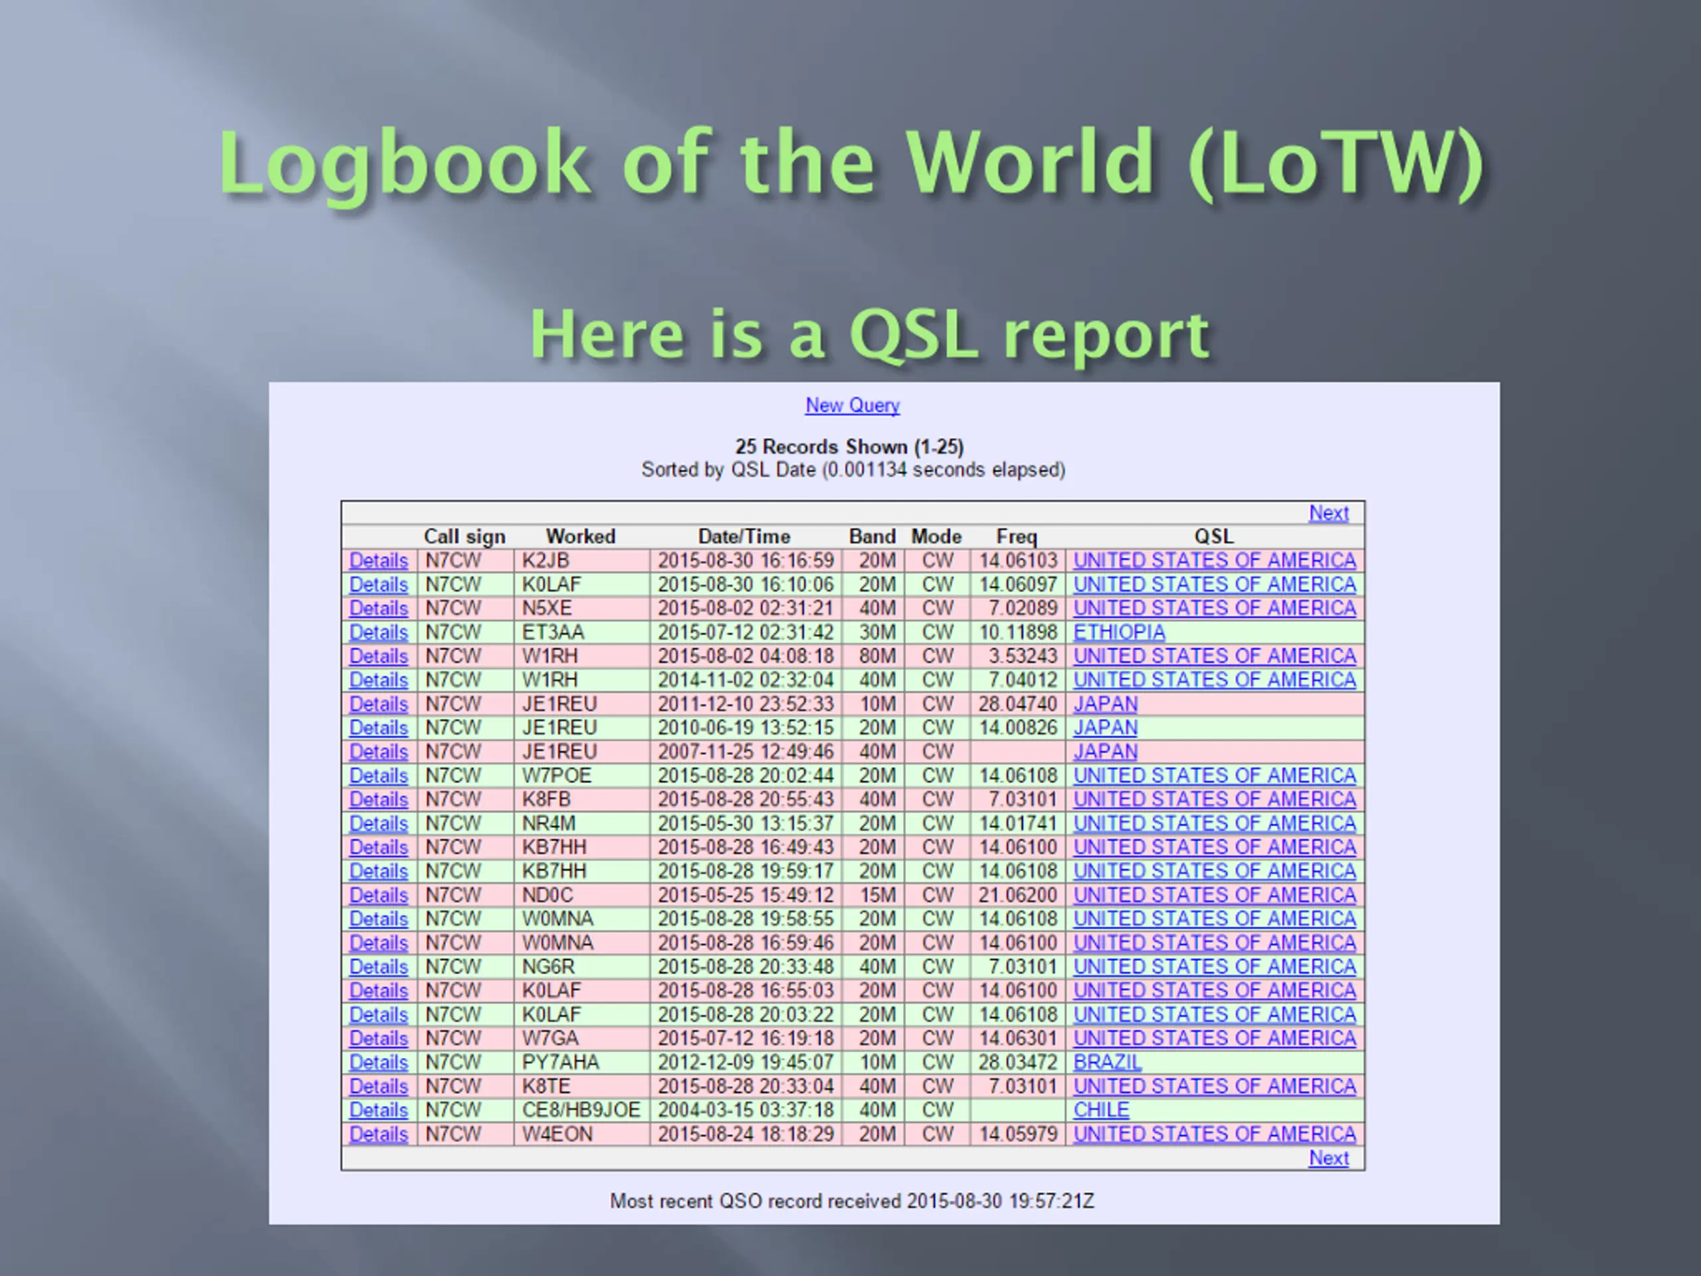Click the 25 Records Shown (1-25) text
The height and width of the screenshot is (1276, 1701).
850,447
